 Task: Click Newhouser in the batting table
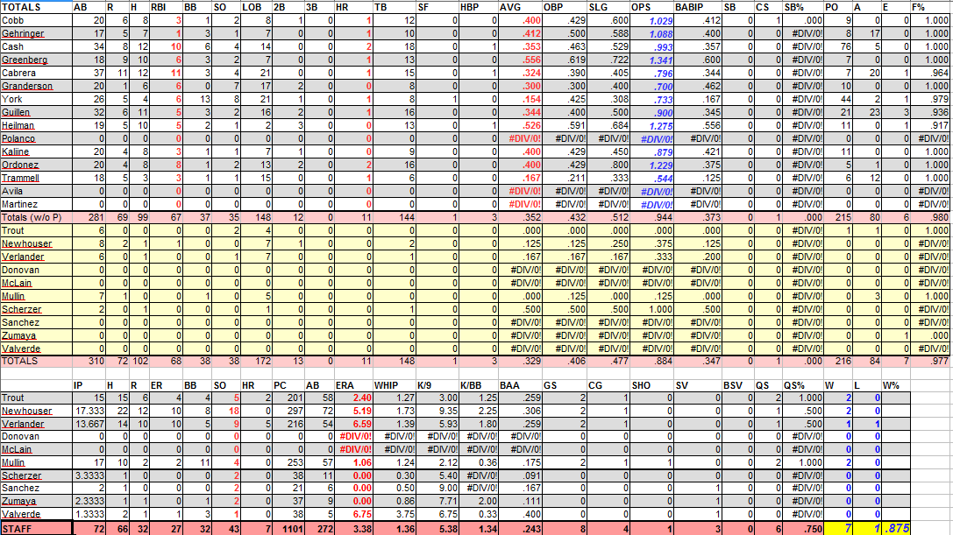click(37, 243)
